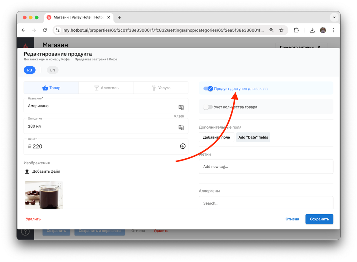Click the help question icon in sidebar

pyautogui.click(x=25, y=232)
